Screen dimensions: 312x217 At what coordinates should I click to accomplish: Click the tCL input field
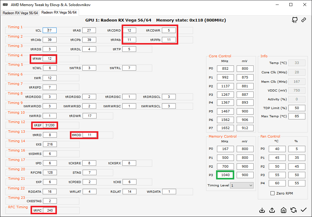point(50,30)
